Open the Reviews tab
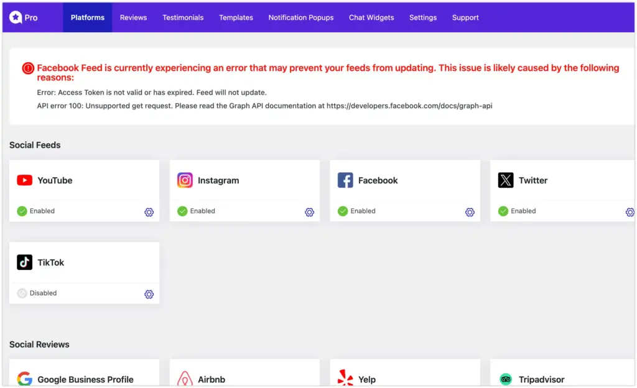This screenshot has height=388, width=637. tap(133, 17)
